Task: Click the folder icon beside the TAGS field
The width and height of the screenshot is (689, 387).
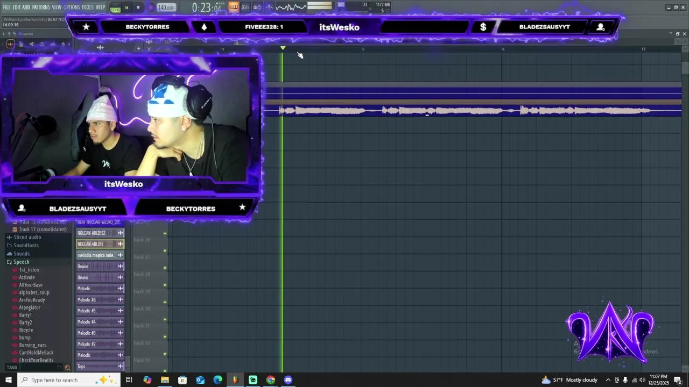Action: (59, 368)
